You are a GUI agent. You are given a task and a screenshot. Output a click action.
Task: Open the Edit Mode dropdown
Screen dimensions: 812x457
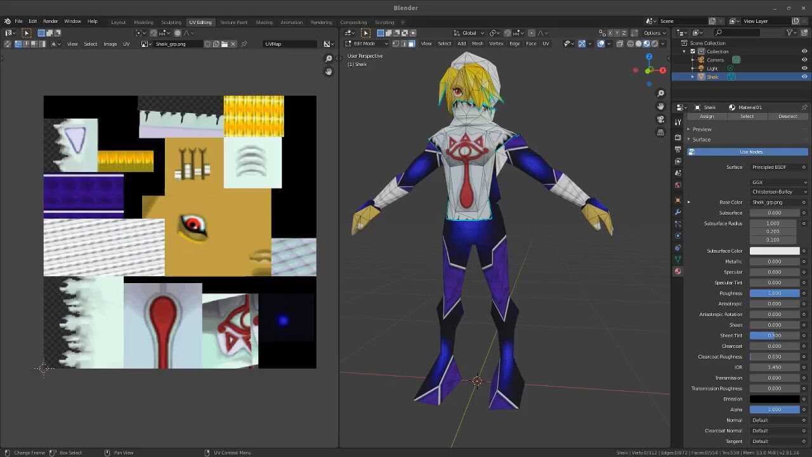(x=365, y=43)
